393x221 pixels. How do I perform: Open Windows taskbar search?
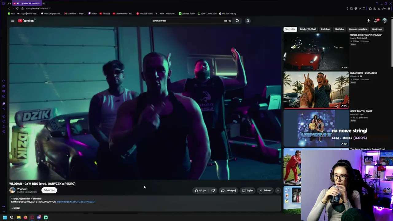(12, 218)
